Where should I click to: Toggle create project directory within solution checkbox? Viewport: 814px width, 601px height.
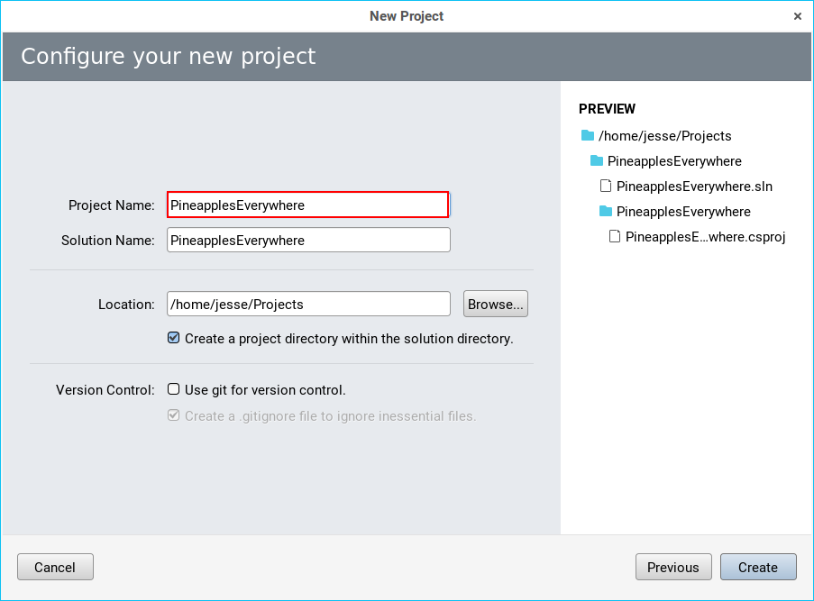(174, 339)
